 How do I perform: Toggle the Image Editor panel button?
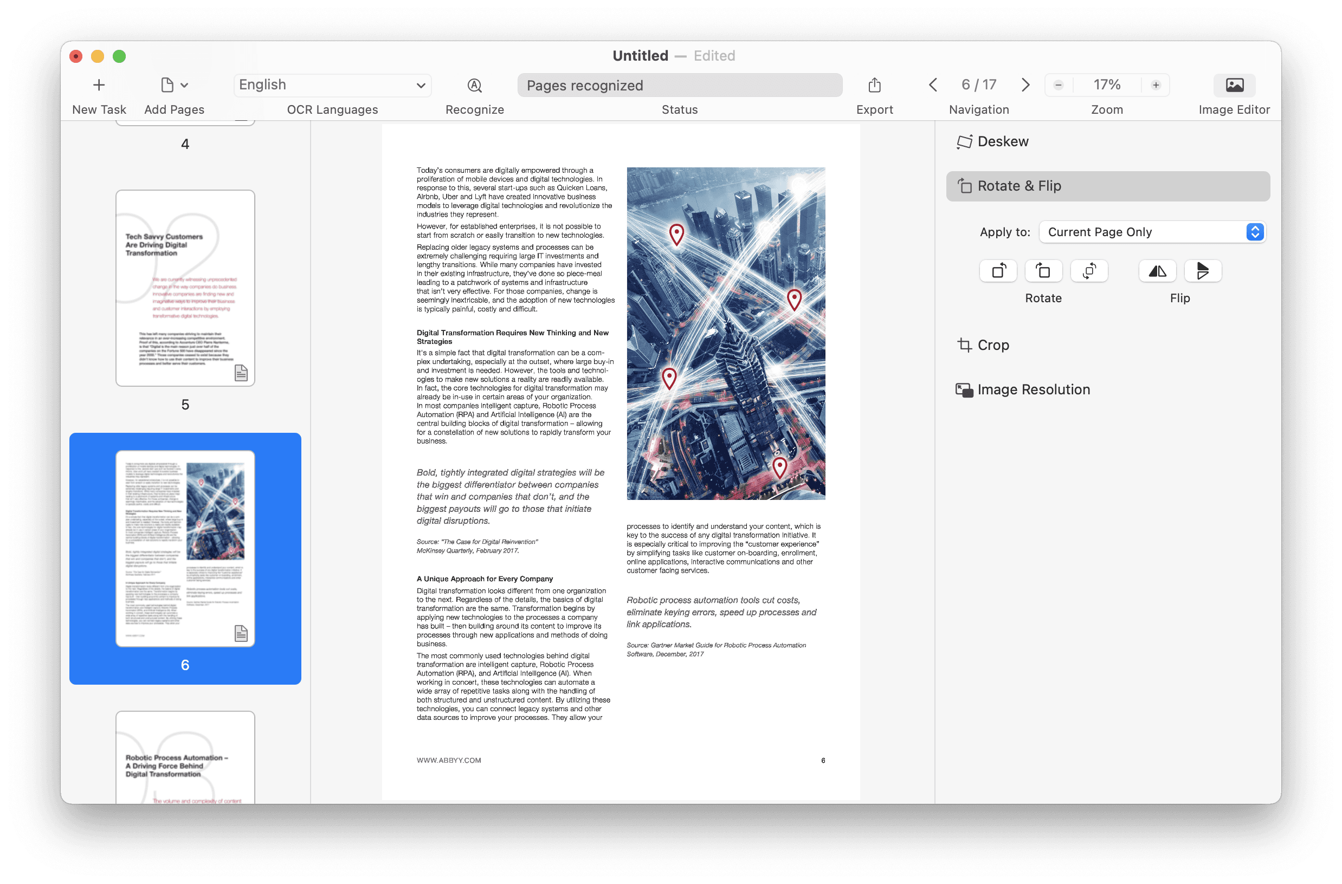(x=1234, y=85)
